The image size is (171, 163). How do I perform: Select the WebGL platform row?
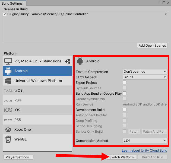[37, 139]
